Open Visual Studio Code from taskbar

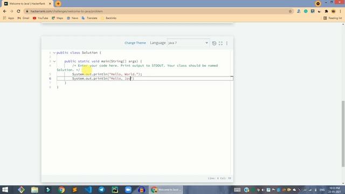click(x=88, y=190)
